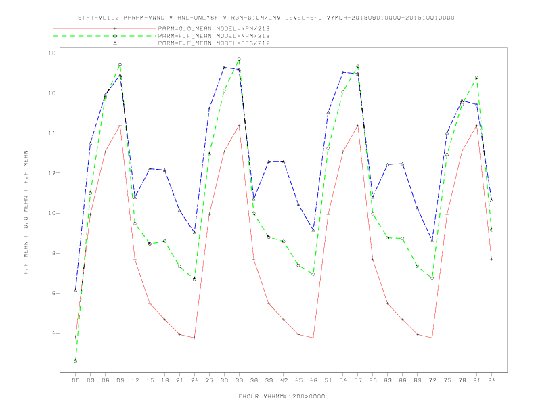Click x-axis forecast hour label 12
The height and width of the screenshot is (414, 536).
click(135, 380)
